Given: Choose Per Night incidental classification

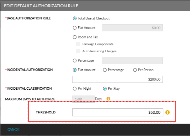Looking at the screenshot, I should point(75,88).
